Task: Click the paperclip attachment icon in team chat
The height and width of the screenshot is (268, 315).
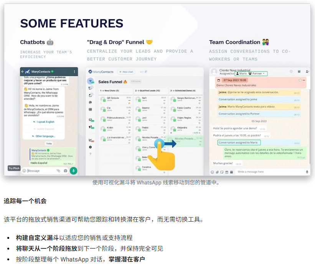Action: point(217,172)
